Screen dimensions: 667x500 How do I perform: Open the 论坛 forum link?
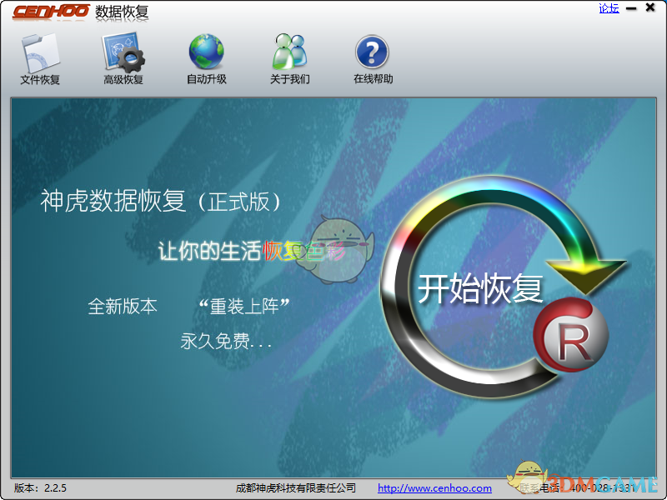click(x=608, y=7)
